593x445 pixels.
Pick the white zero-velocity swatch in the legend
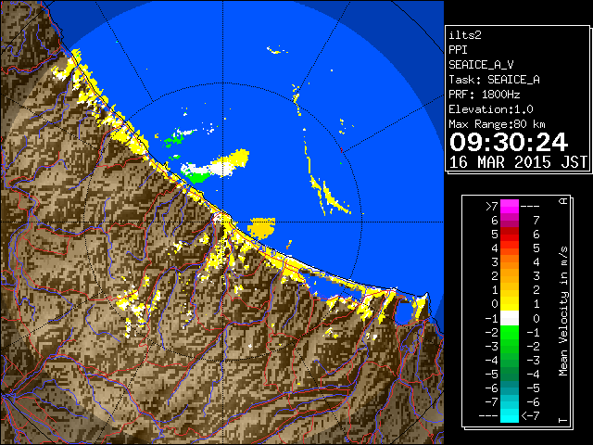click(x=510, y=318)
